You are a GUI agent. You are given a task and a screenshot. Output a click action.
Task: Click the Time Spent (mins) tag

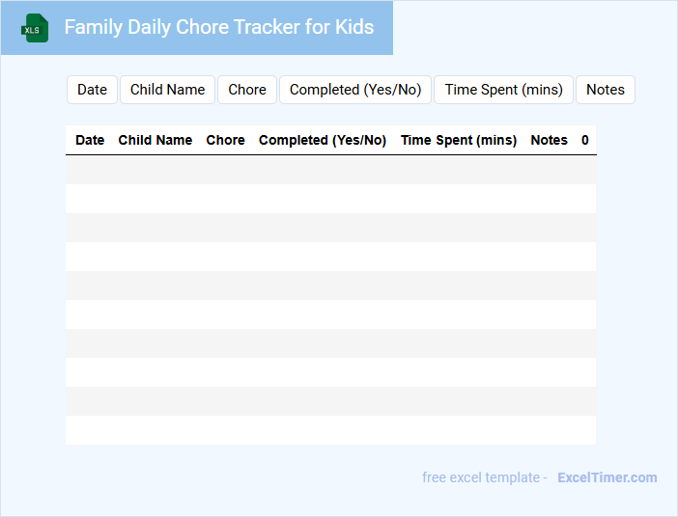503,90
